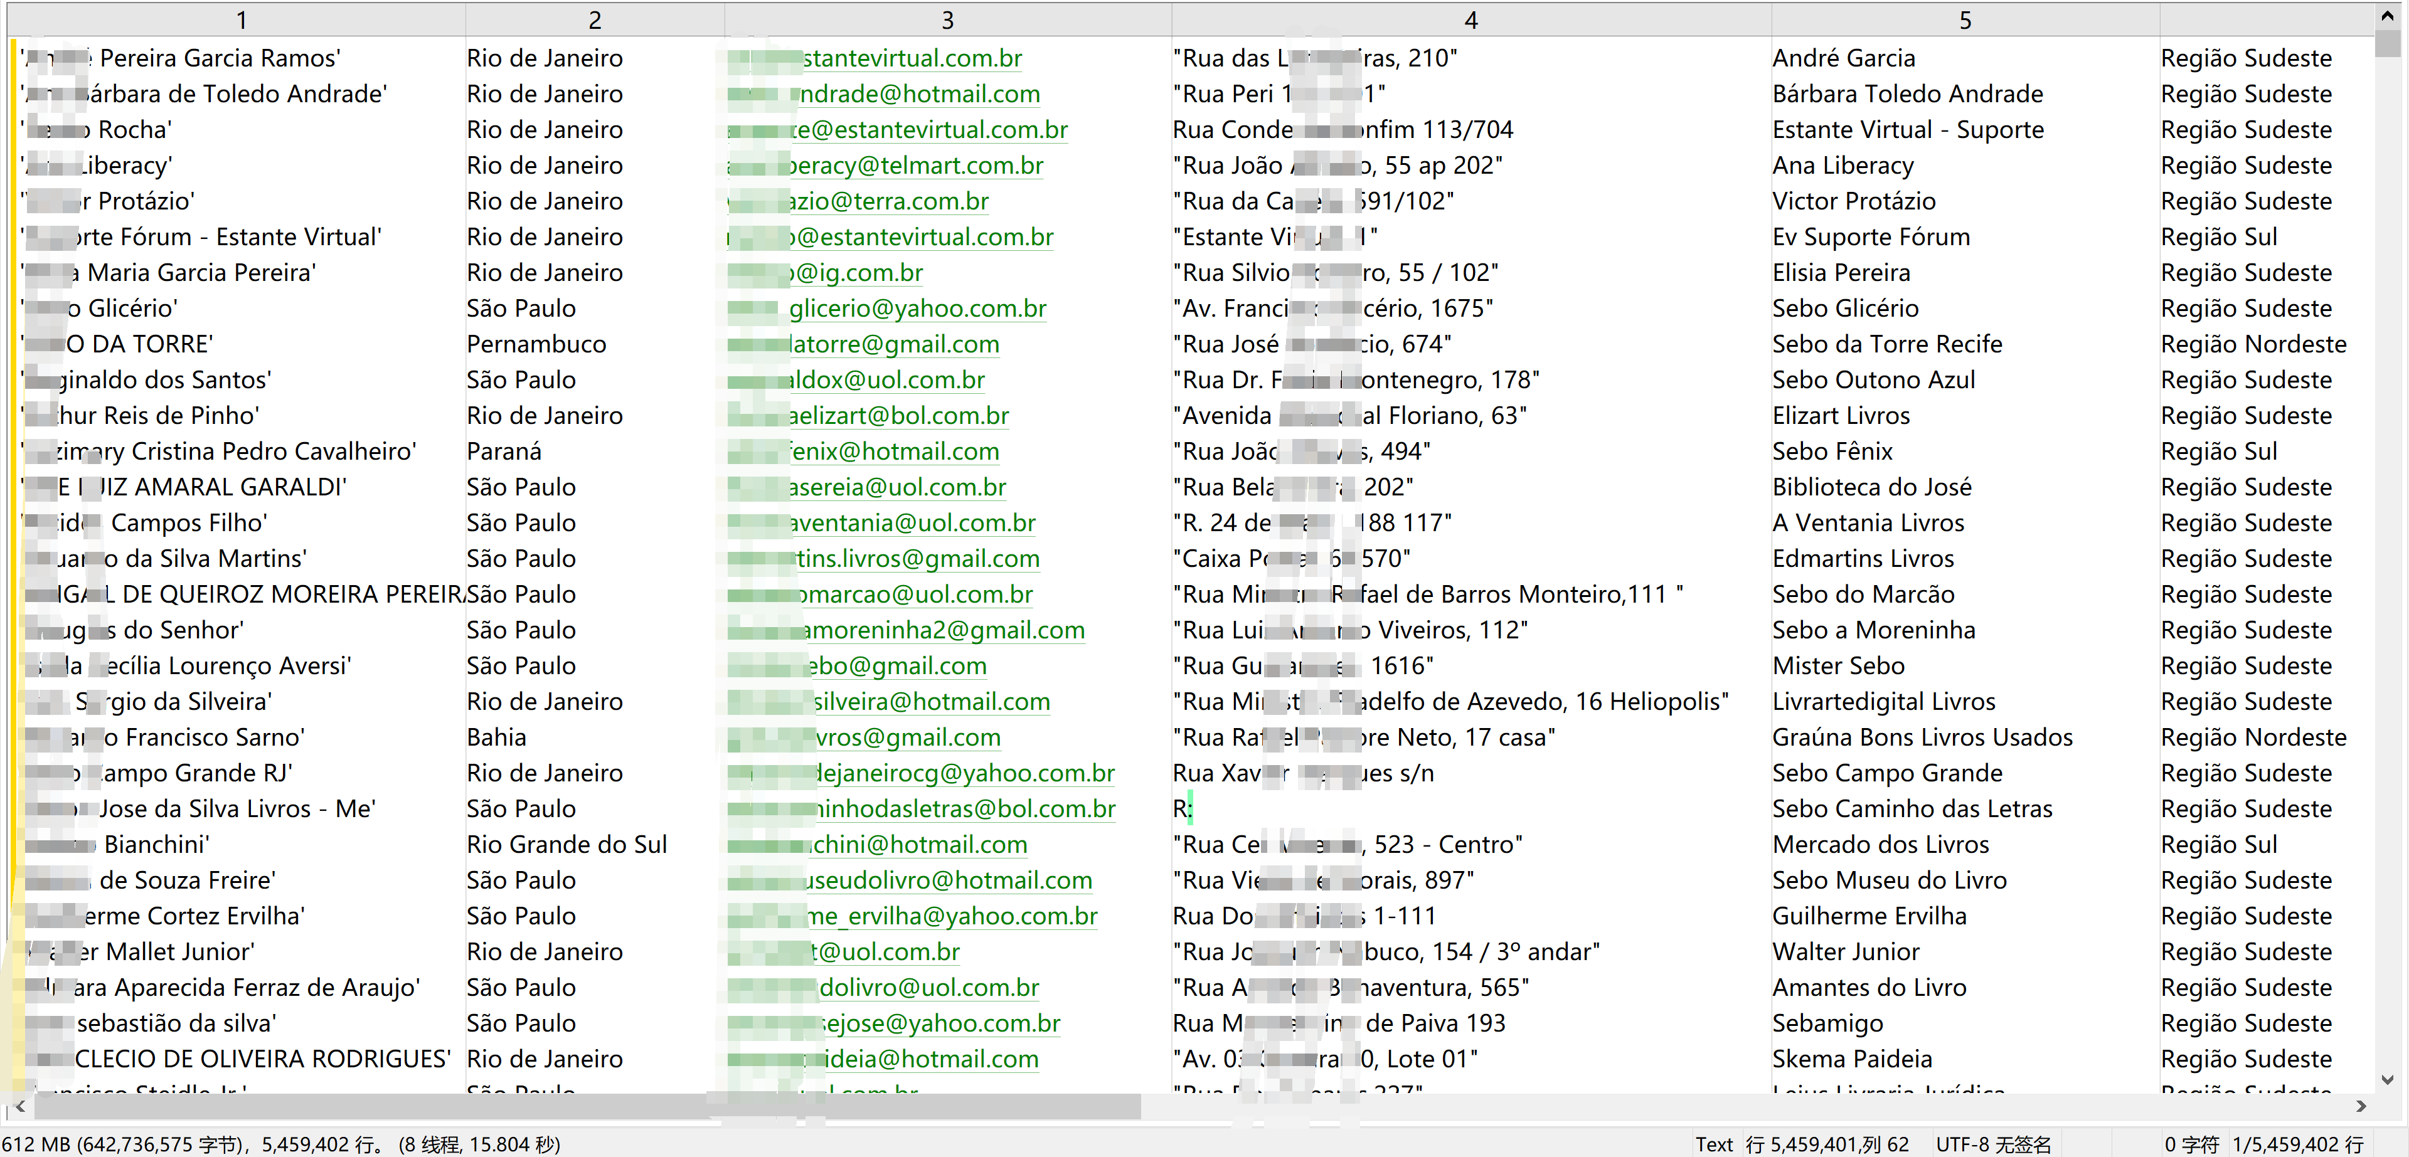Viewport: 2409px width, 1157px height.
Task: Select column header 3
Action: (x=947, y=19)
